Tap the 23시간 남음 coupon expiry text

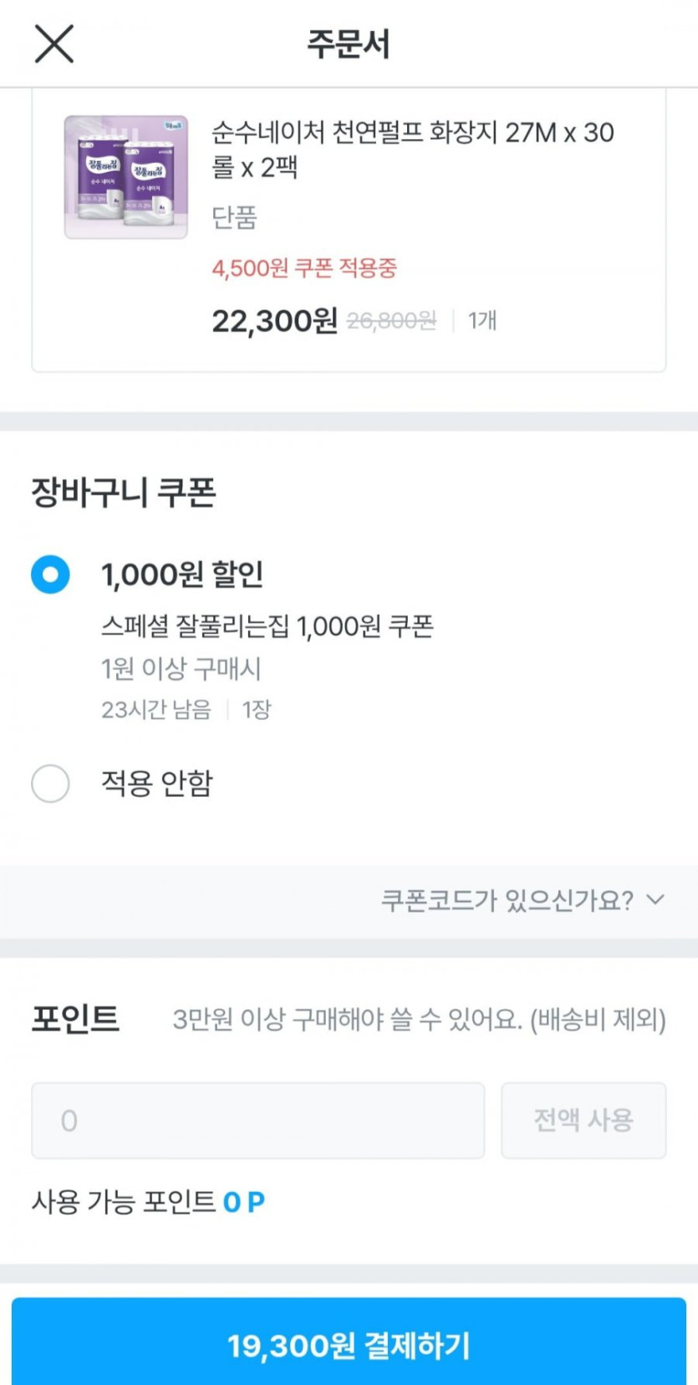(156, 710)
